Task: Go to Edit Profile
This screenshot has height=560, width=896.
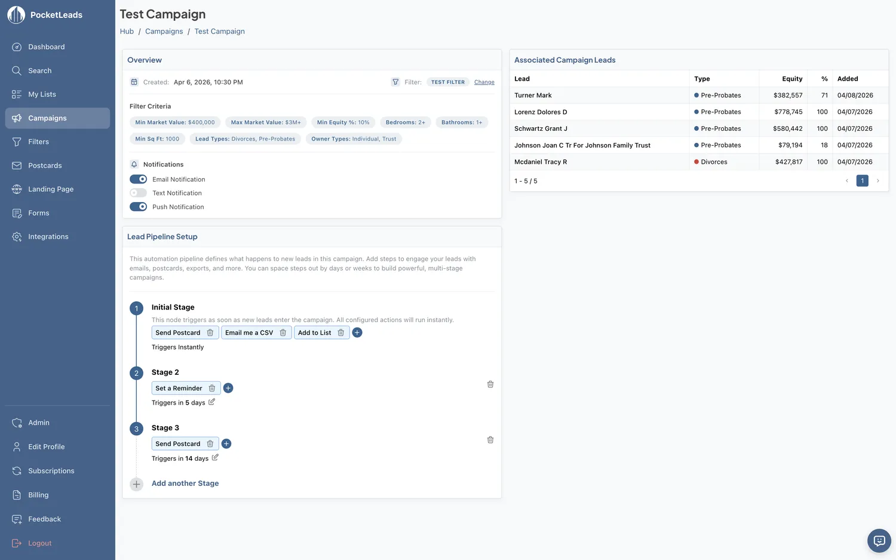Action: [x=57, y=446]
